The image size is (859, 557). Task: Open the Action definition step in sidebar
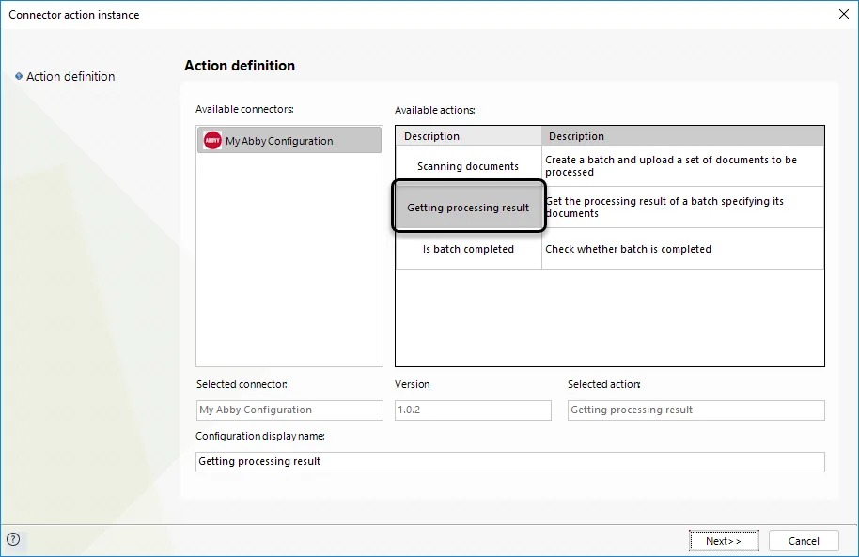click(70, 77)
